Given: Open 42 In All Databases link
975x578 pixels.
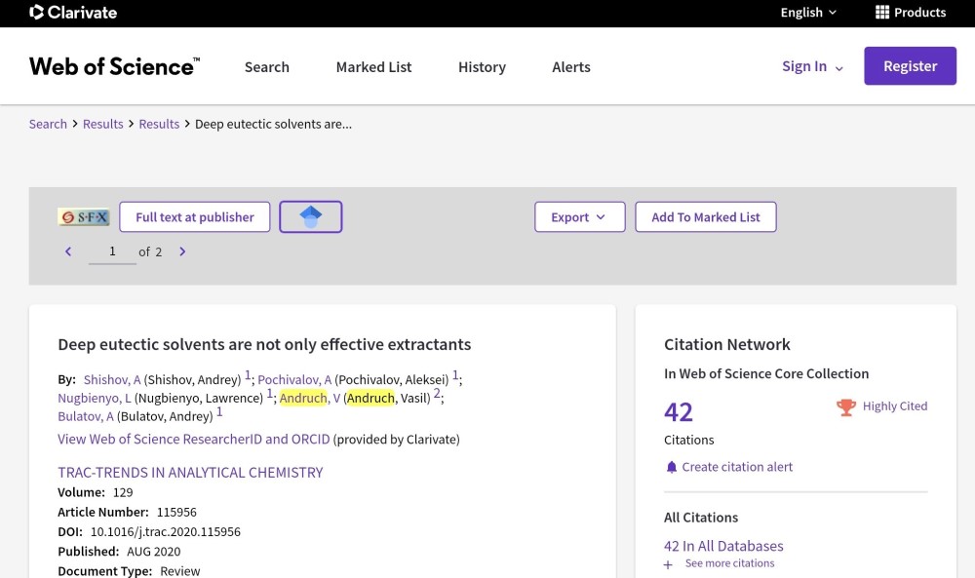Looking at the screenshot, I should [723, 546].
